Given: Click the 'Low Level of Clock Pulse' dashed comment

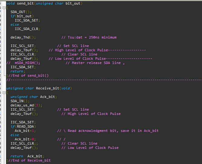Looking at the screenshot, I should [100, 59].
